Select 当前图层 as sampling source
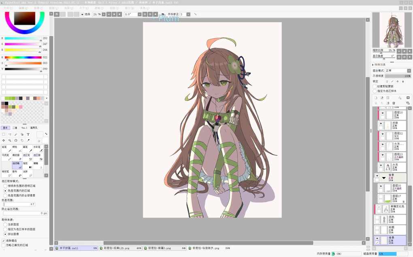The height and width of the screenshot is (257, 413). click(5, 224)
